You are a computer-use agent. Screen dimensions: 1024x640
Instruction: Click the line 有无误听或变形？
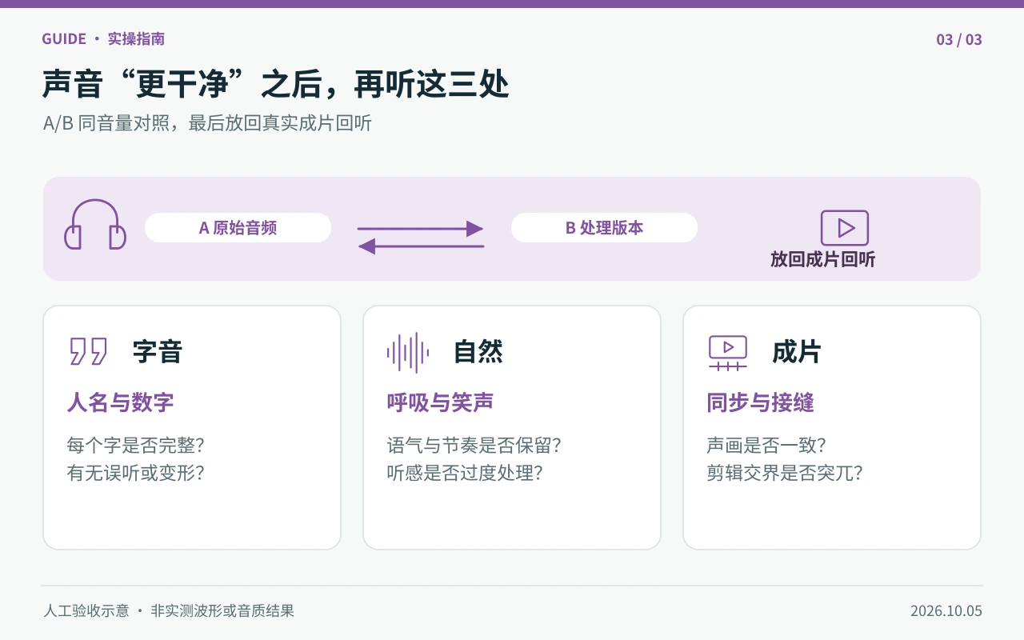(136, 473)
